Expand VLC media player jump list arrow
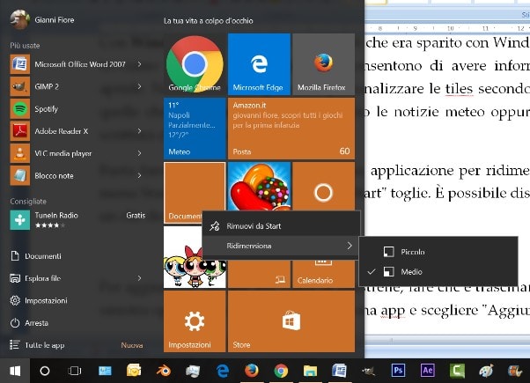Screen dimensions: 530x383 tap(139, 153)
